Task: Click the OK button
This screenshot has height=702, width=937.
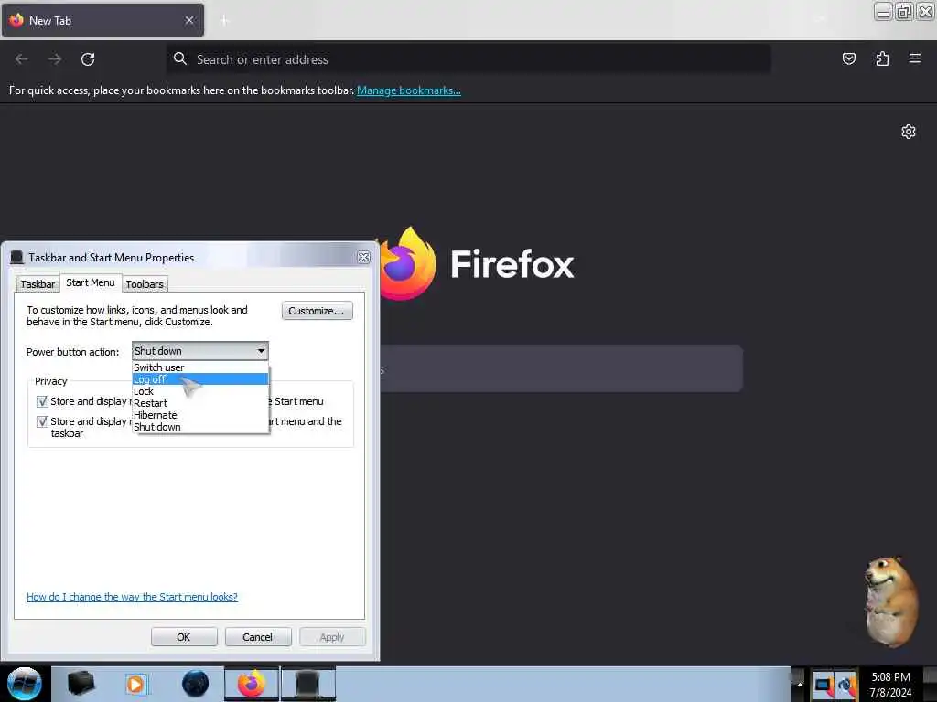Action: pyautogui.click(x=183, y=637)
